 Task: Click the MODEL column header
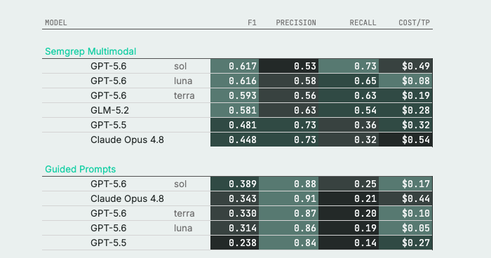point(56,22)
